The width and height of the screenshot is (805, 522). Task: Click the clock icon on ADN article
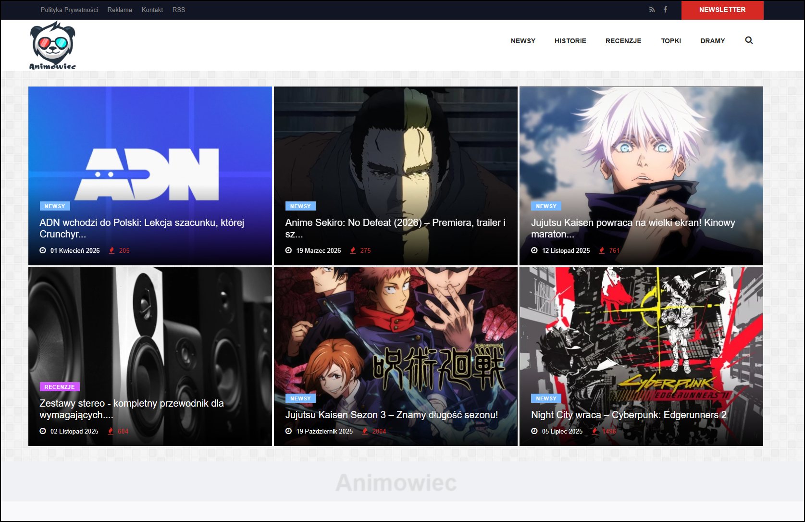pyautogui.click(x=43, y=250)
